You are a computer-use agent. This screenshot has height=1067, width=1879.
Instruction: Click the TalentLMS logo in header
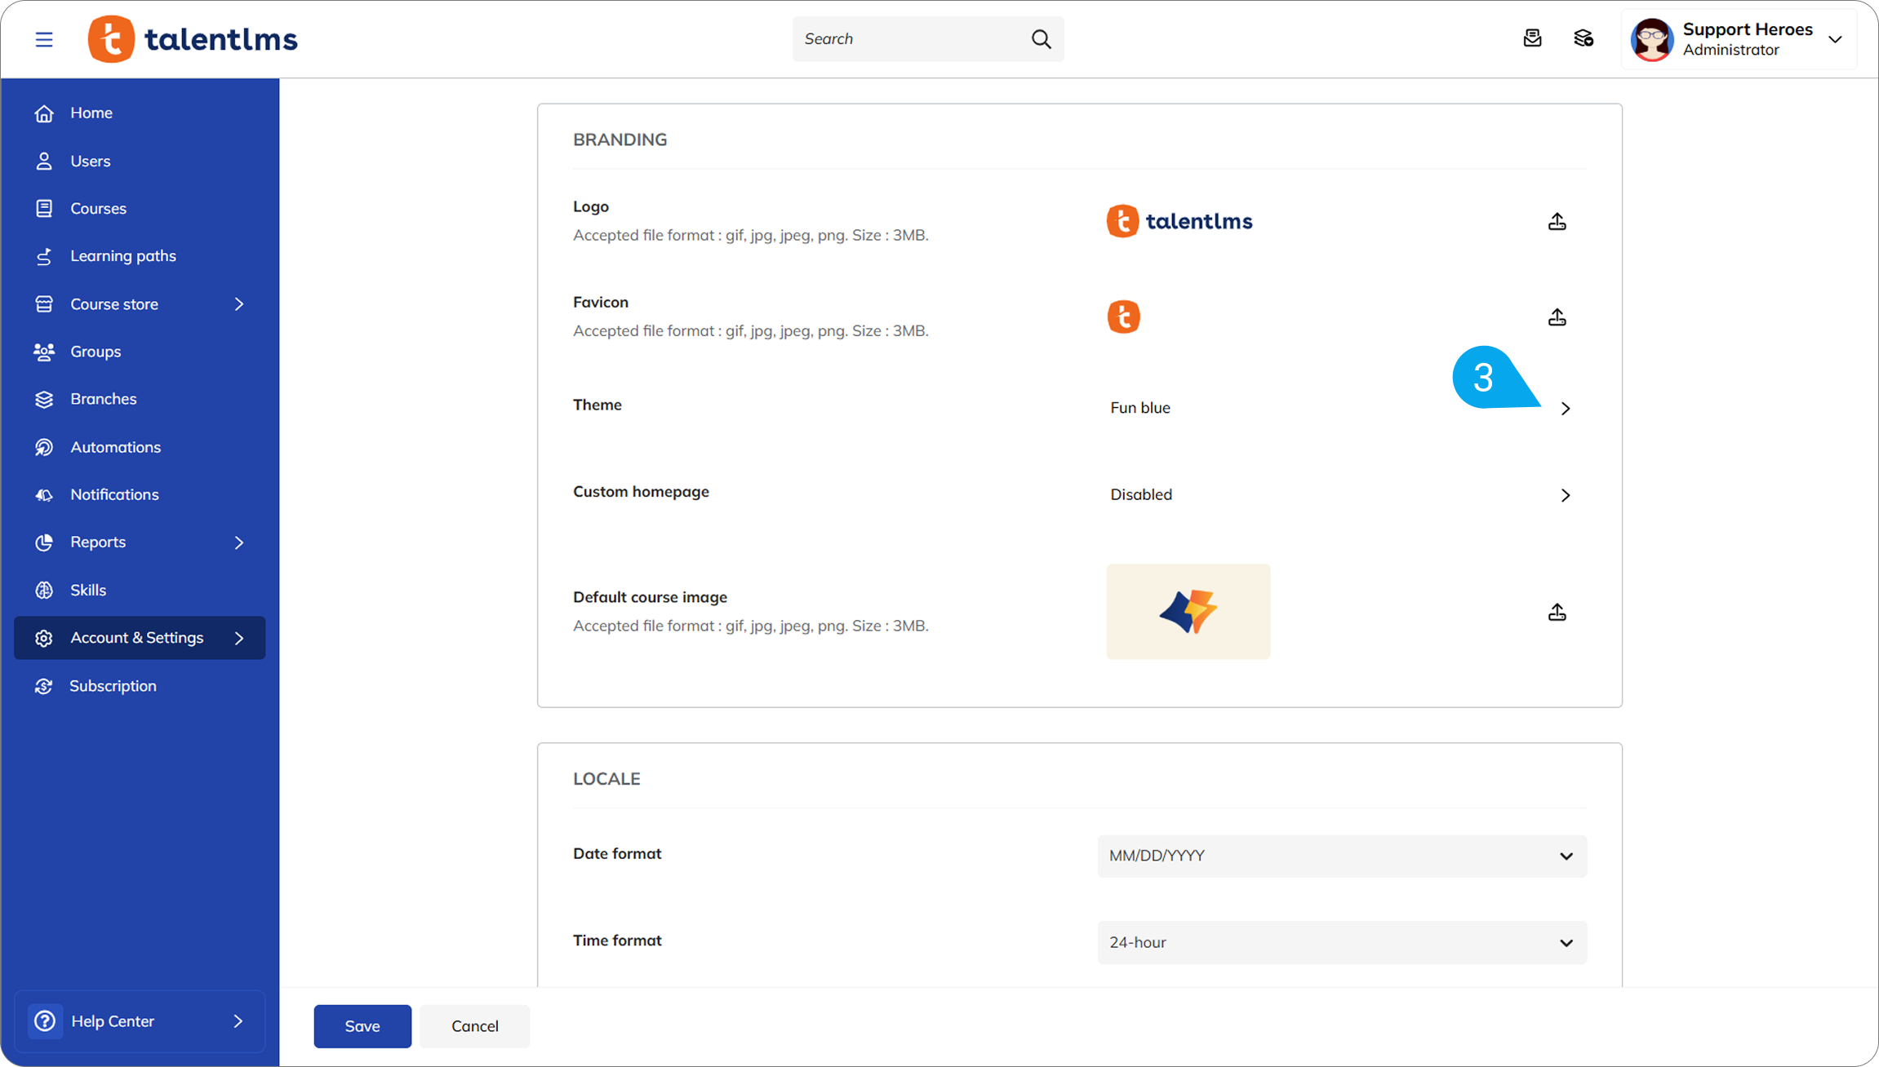tap(193, 39)
